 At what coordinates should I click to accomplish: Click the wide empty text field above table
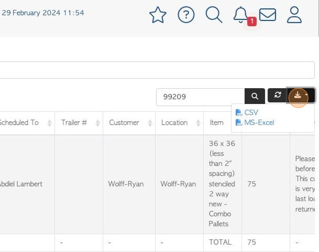pos(157,70)
